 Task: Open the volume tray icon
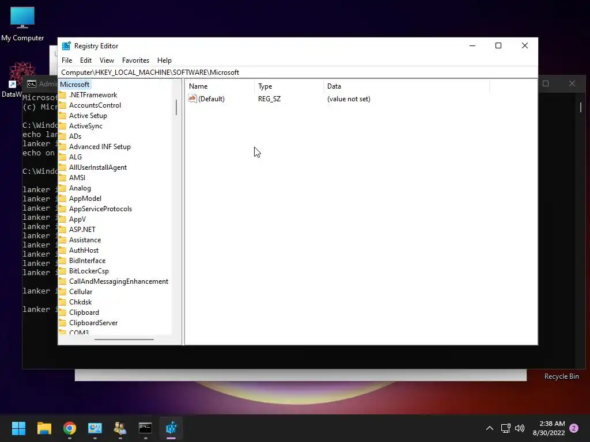[520, 428]
